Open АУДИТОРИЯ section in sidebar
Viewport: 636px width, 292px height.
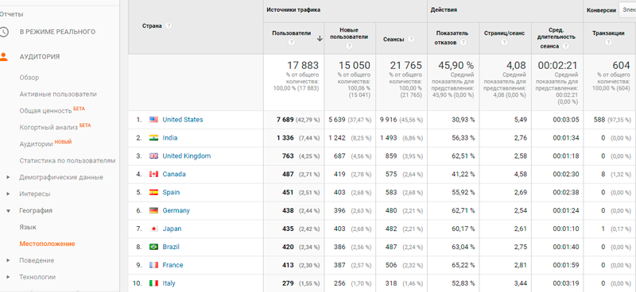[39, 56]
